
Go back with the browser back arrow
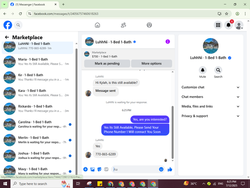[x=5, y=14]
